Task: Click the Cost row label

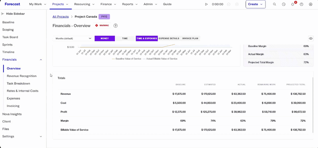Action: pos(64,103)
